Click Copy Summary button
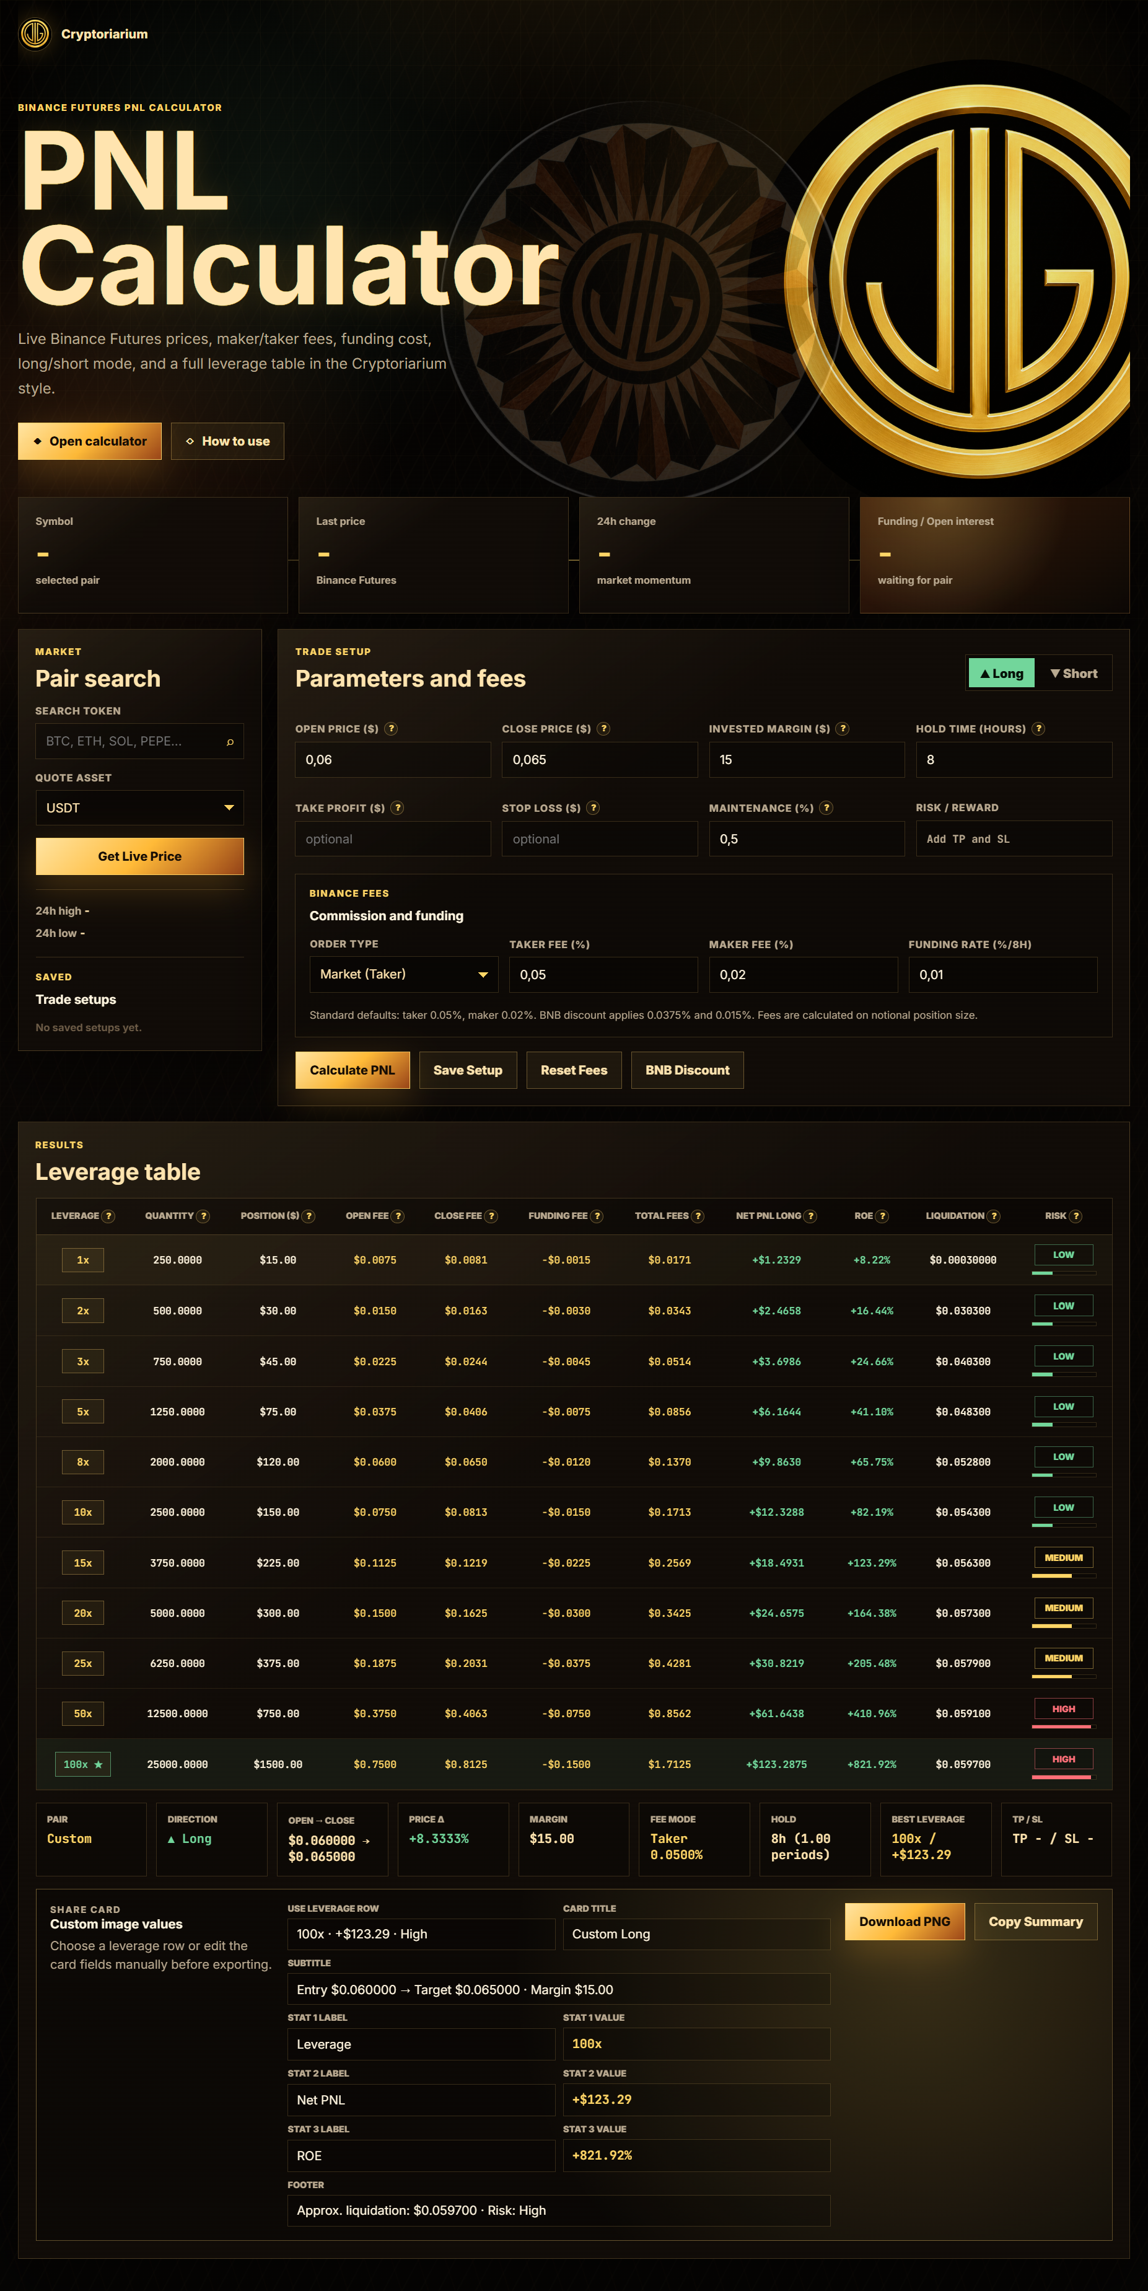This screenshot has height=2291, width=1148. click(1036, 1921)
